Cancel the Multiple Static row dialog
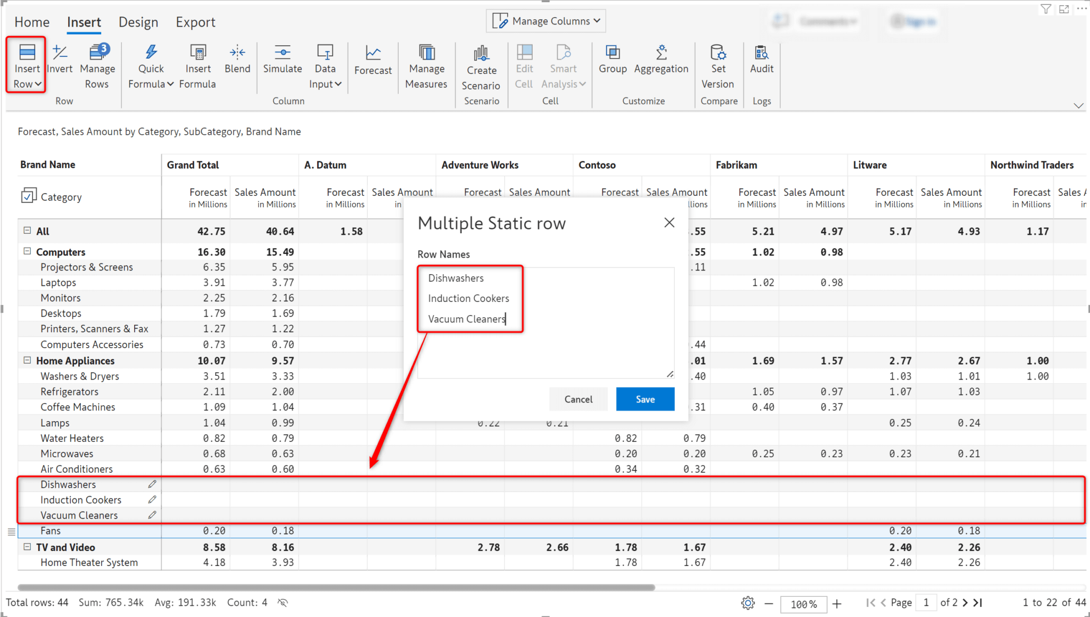Image resolution: width=1090 pixels, height=617 pixels. [x=578, y=399]
